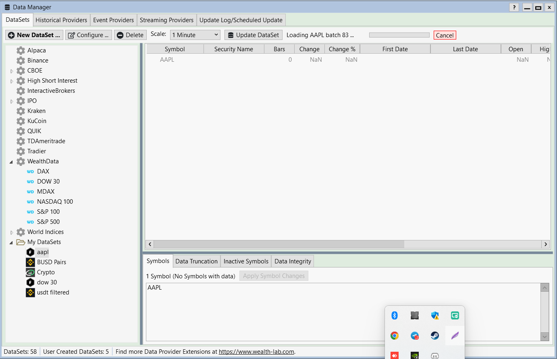557x359 pixels.
Task: Click the WD icon beside S&P 500
Action: point(30,222)
